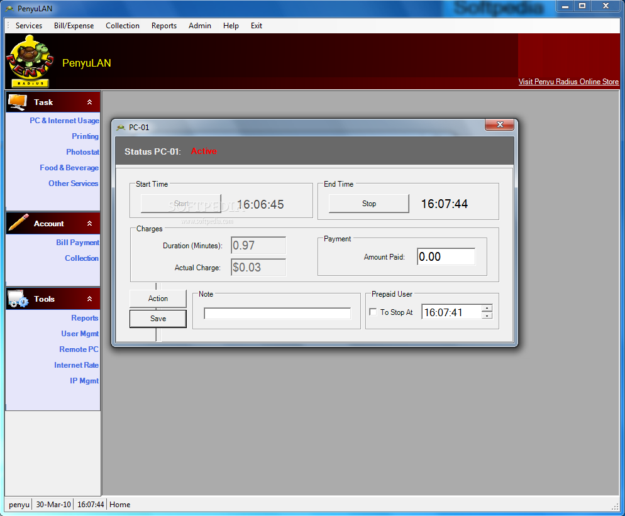Click the Task panel header
Screen dimensions: 625x516
tap(53, 102)
